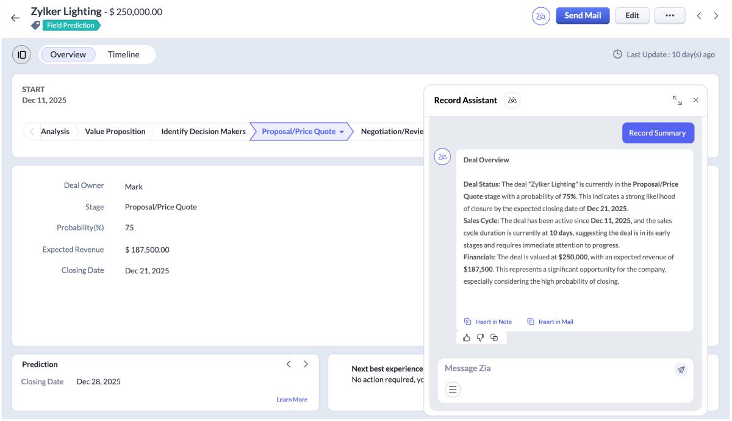
Task: Open the more options ellipsis menu
Action: [669, 15]
